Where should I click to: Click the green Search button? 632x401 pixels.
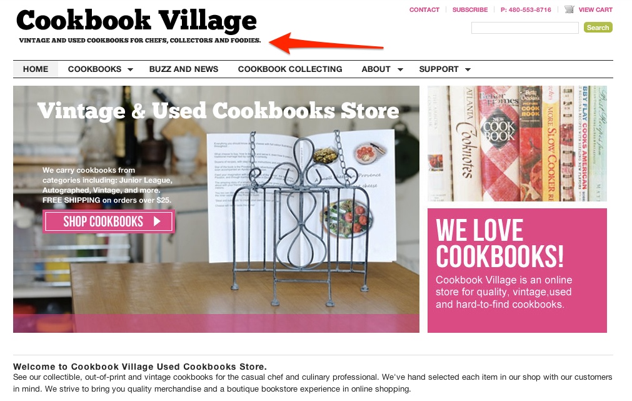pos(598,28)
